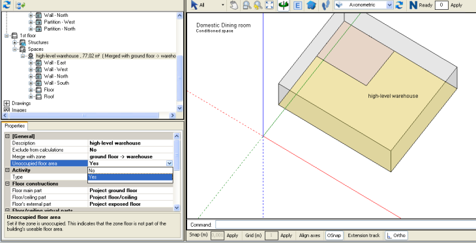The image size is (476, 243).
Task: Click the Partition - West element icon
Action: (x=38, y=22)
